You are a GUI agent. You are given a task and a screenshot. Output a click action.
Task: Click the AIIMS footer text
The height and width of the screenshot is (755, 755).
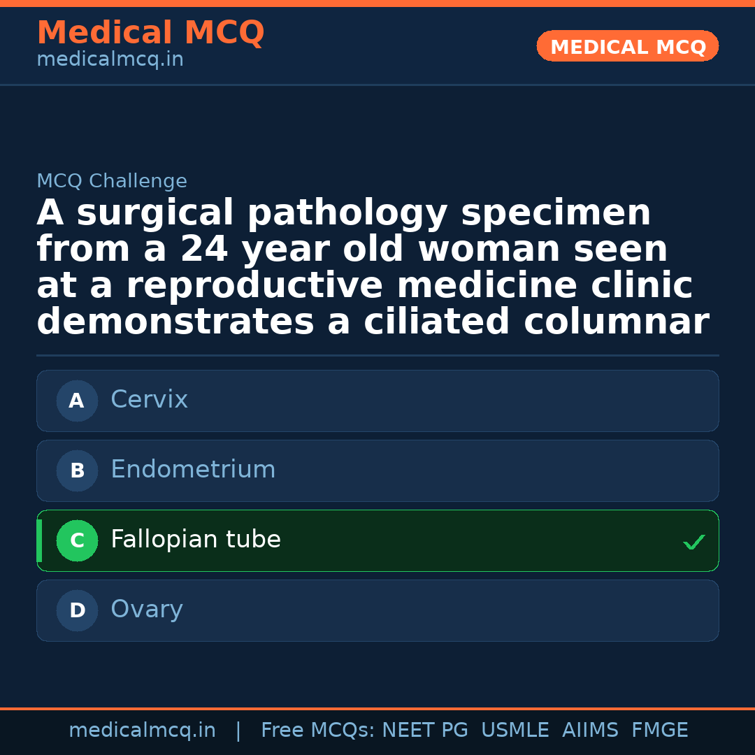coord(590,731)
